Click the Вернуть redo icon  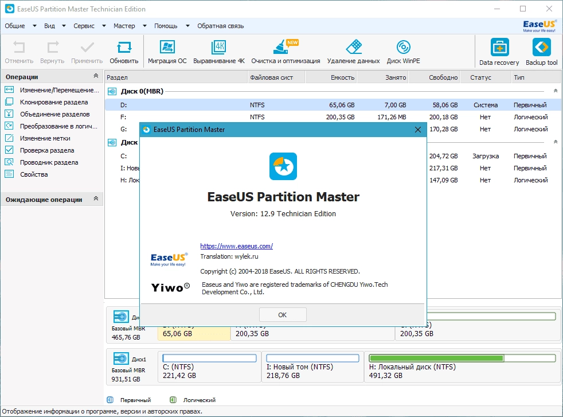pyautogui.click(x=52, y=48)
